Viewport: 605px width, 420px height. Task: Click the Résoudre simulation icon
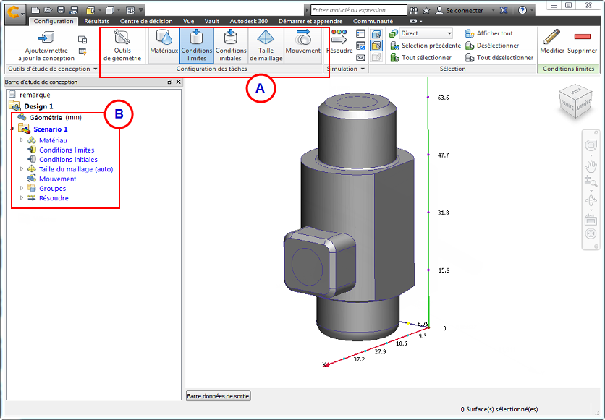coord(339,42)
